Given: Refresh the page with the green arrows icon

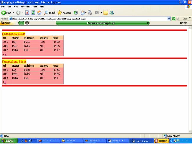Looking at the screenshot, I should click(x=33, y=13).
